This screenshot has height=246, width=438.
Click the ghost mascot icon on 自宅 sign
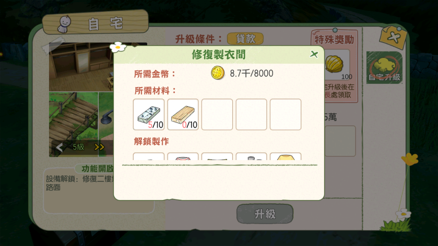point(65,24)
